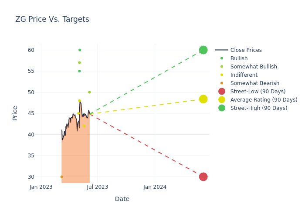This screenshot has width=305, height=218.
Task: Toggle Street-Low (90 Days) legend text
Action: coord(258,92)
